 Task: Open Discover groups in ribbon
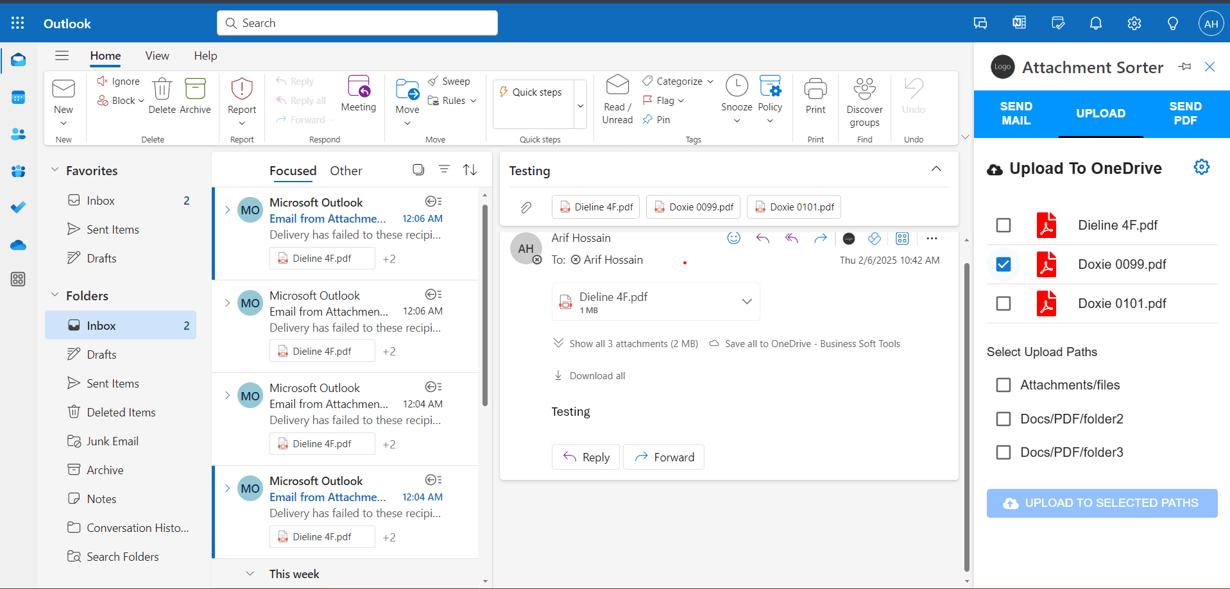click(864, 101)
